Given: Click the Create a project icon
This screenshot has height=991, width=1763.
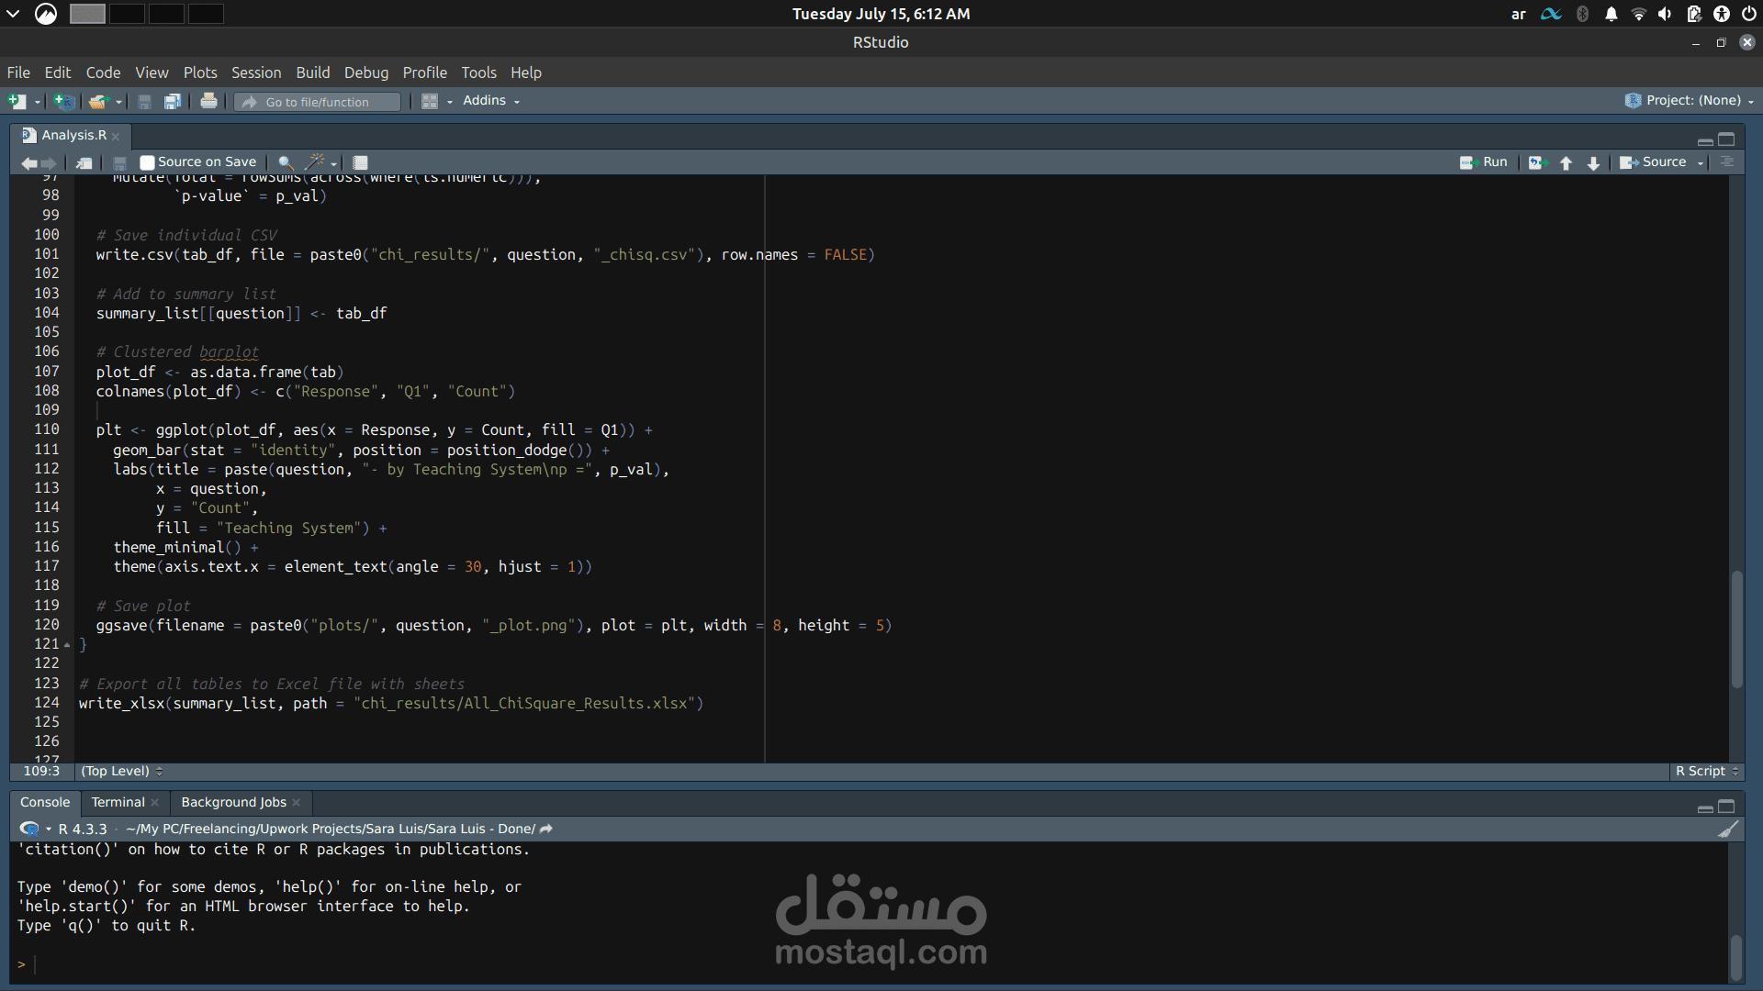Looking at the screenshot, I should tap(63, 101).
